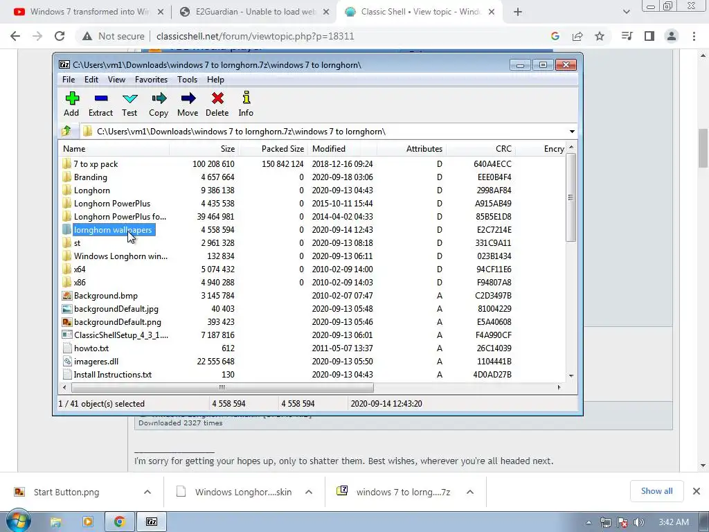709x532 pixels.
Task: Open the Tools menu in 7-Zip
Action: tap(187, 80)
